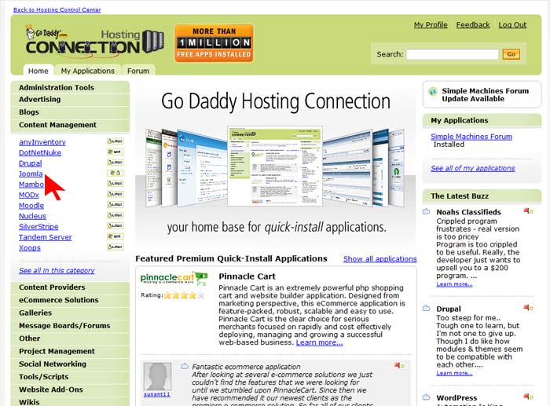
Task: Click Show all applications link
Action: 379,258
